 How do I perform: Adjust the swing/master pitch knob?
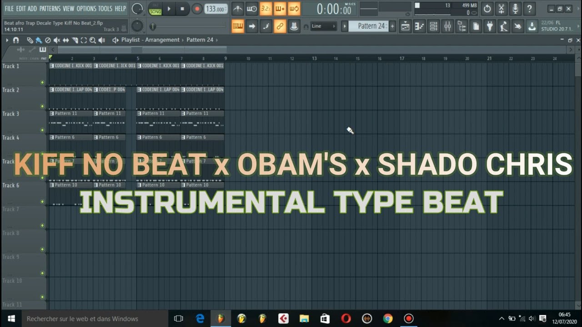pyautogui.click(x=137, y=26)
